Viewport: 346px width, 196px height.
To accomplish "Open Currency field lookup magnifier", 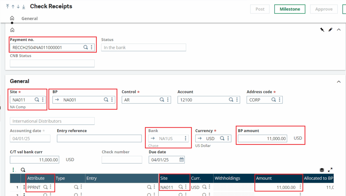I will 222,138.
